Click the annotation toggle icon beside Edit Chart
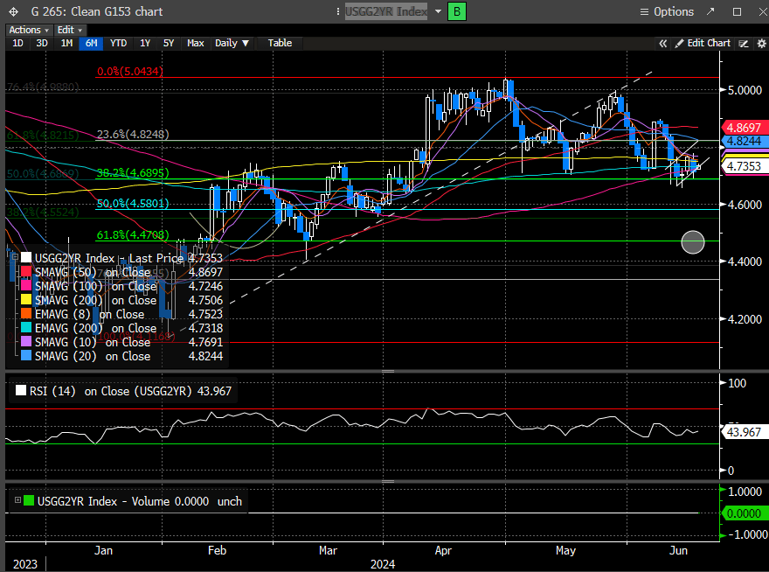Screen dimensions: 769x572 (744, 43)
